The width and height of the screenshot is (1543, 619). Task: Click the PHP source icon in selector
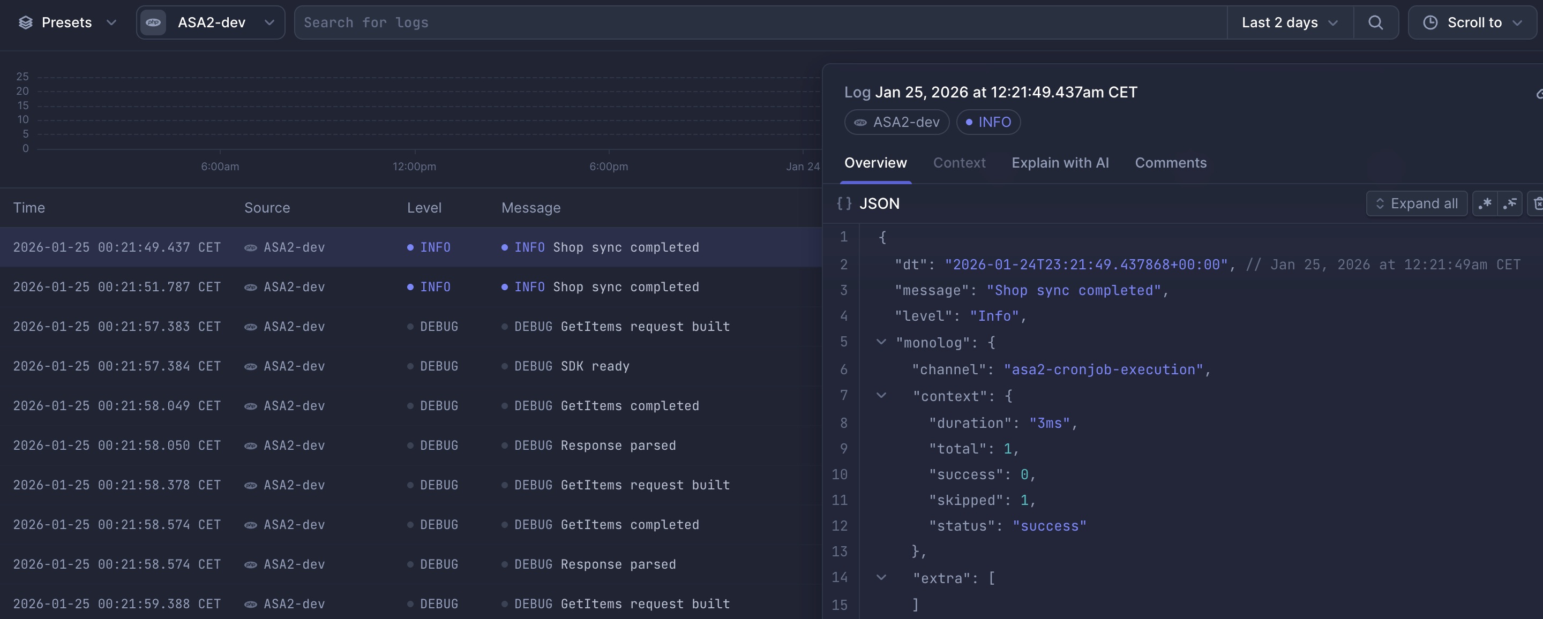click(x=153, y=22)
